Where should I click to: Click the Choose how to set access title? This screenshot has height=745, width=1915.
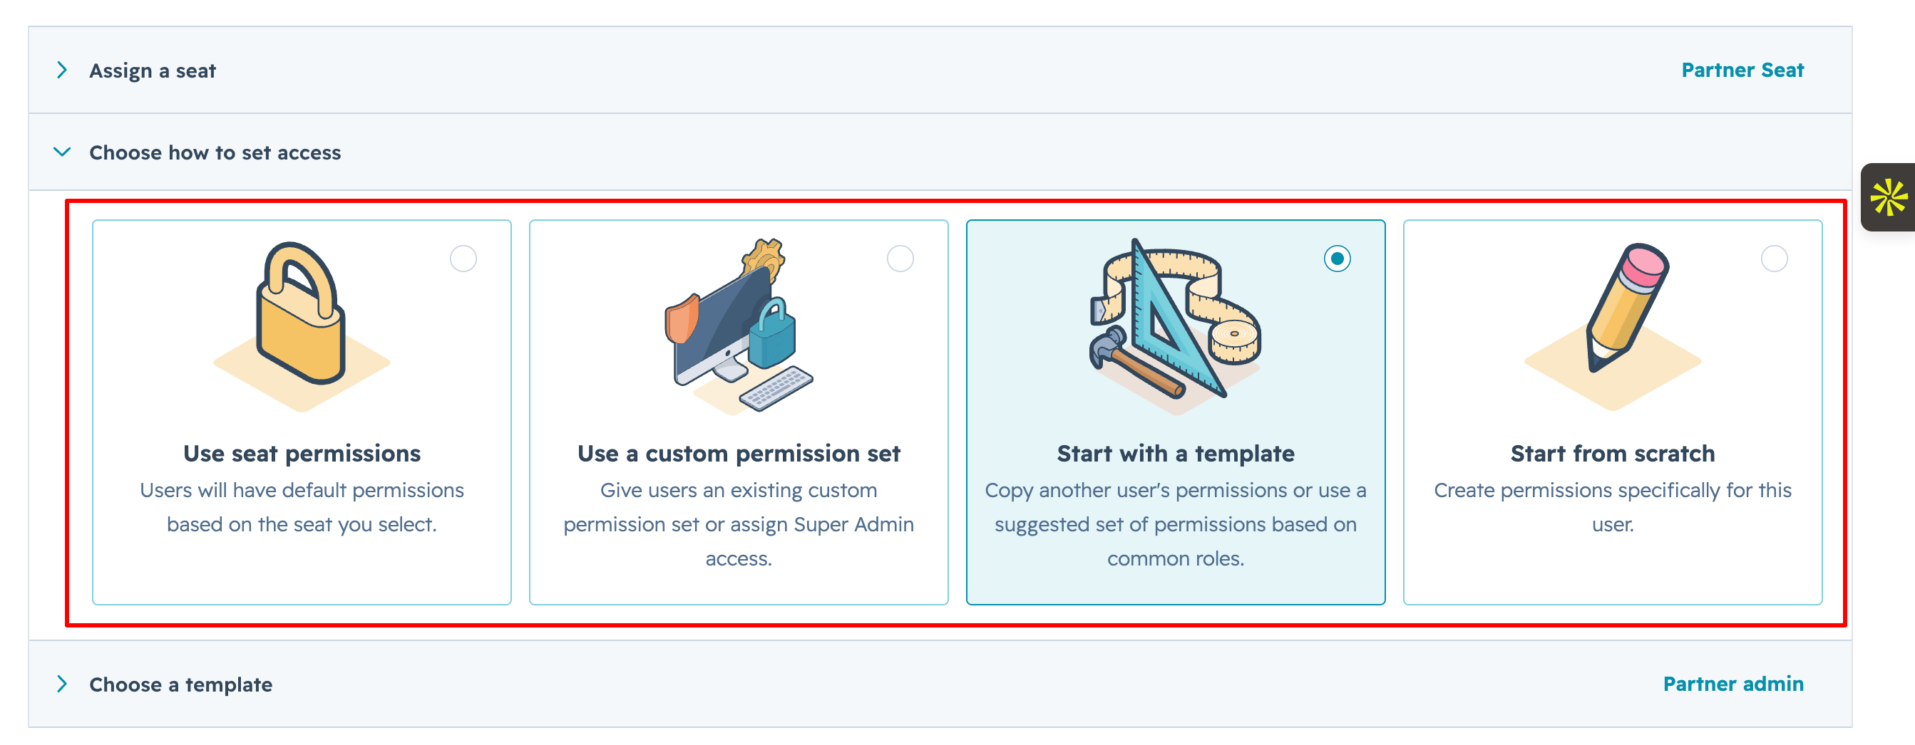pos(215,152)
